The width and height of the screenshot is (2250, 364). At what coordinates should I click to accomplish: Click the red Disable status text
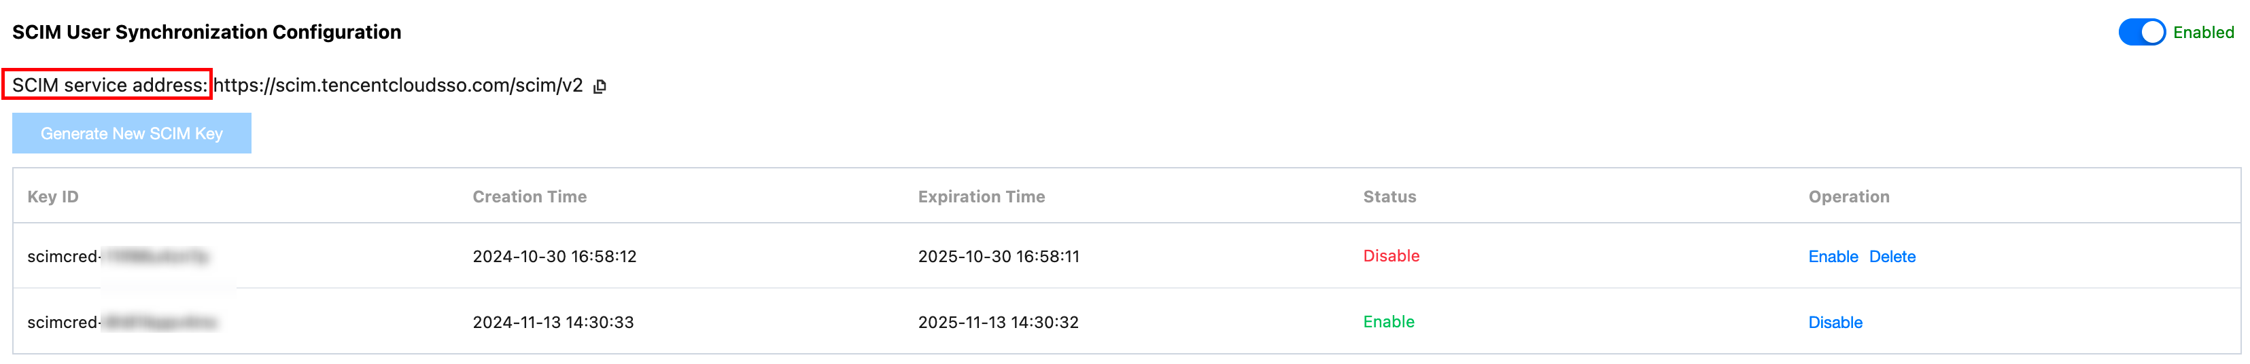tap(1391, 256)
